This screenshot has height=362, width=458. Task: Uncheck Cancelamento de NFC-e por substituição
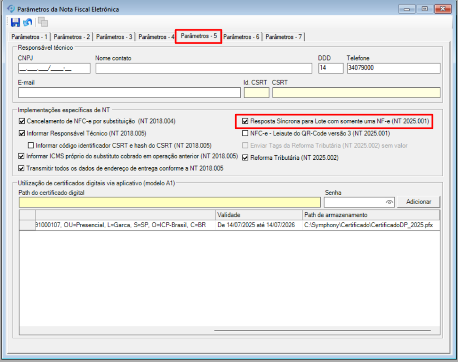click(21, 121)
